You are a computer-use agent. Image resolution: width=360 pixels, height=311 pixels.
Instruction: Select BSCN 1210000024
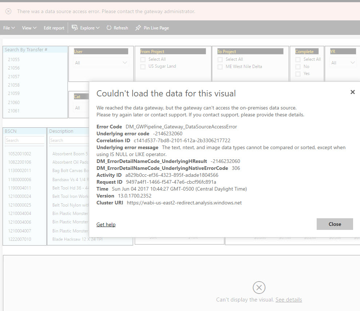click(20, 196)
